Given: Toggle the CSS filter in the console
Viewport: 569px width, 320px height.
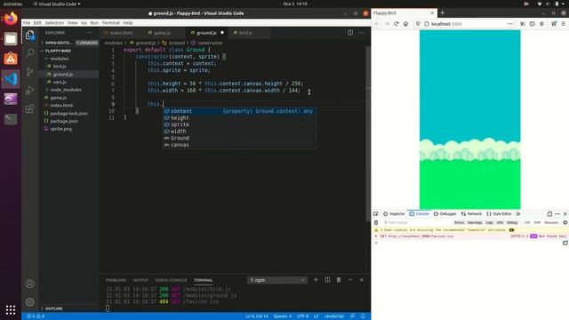Looking at the screenshot, I should 527,222.
